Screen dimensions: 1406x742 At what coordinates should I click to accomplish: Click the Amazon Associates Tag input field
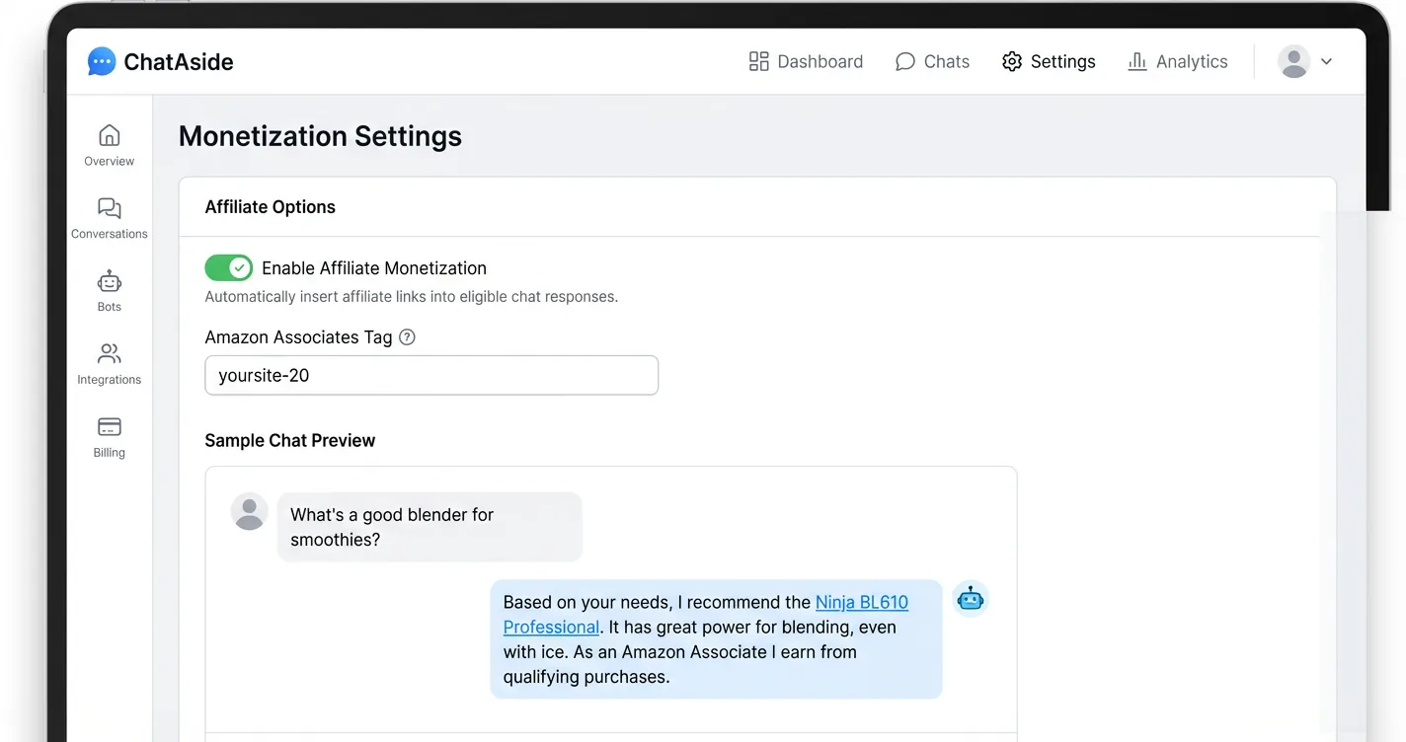[x=430, y=375]
